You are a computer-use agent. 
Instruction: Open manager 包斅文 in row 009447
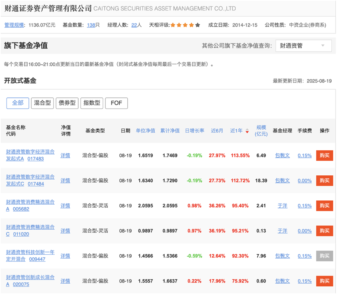(x=282, y=256)
